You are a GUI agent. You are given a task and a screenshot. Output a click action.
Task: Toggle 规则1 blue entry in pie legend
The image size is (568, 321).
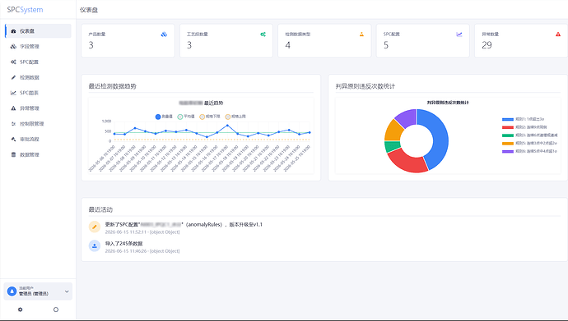coord(523,119)
